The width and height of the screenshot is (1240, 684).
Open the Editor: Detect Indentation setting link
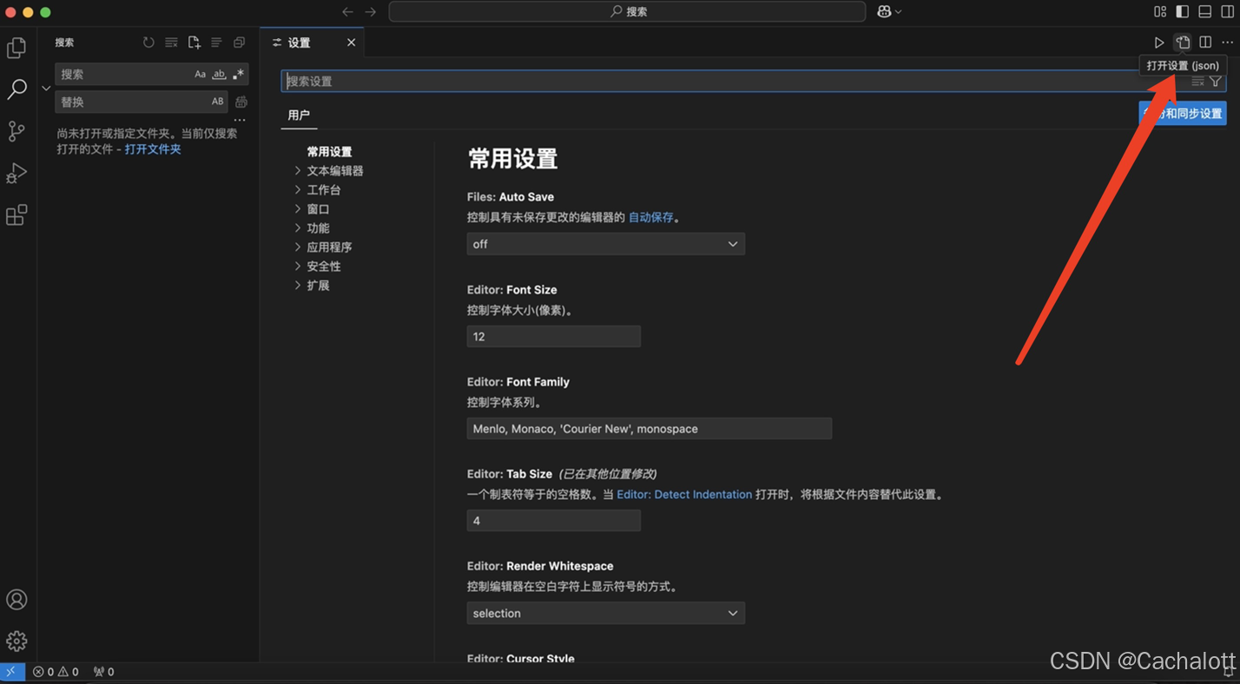[x=684, y=494]
